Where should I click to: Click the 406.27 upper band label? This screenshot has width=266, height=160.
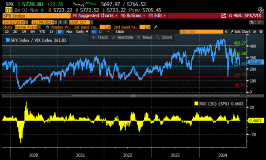point(239,43)
